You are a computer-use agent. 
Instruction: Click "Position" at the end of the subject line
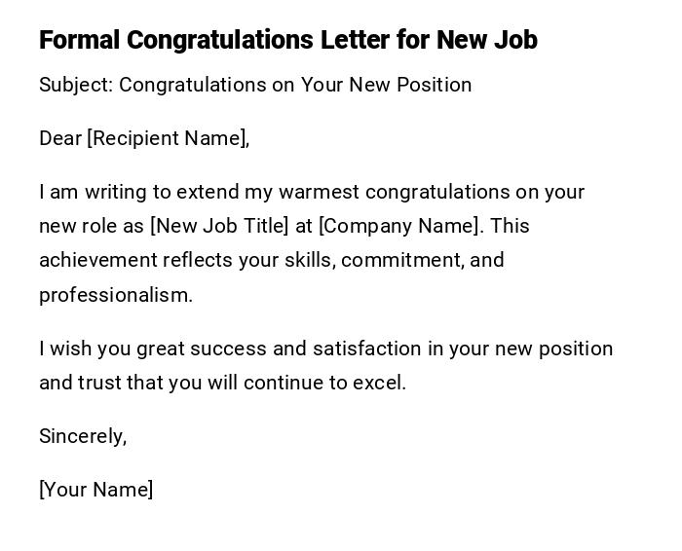coord(432,85)
